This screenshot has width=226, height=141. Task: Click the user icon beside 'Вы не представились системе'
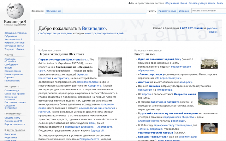pos(130,3)
